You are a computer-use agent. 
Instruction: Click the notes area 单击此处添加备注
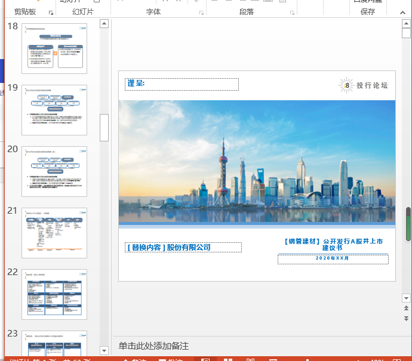tap(153, 346)
